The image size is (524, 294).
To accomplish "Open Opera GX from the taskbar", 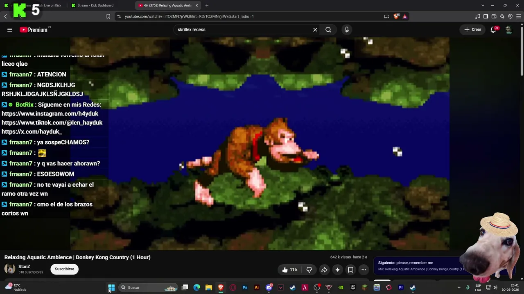I will coord(233,287).
